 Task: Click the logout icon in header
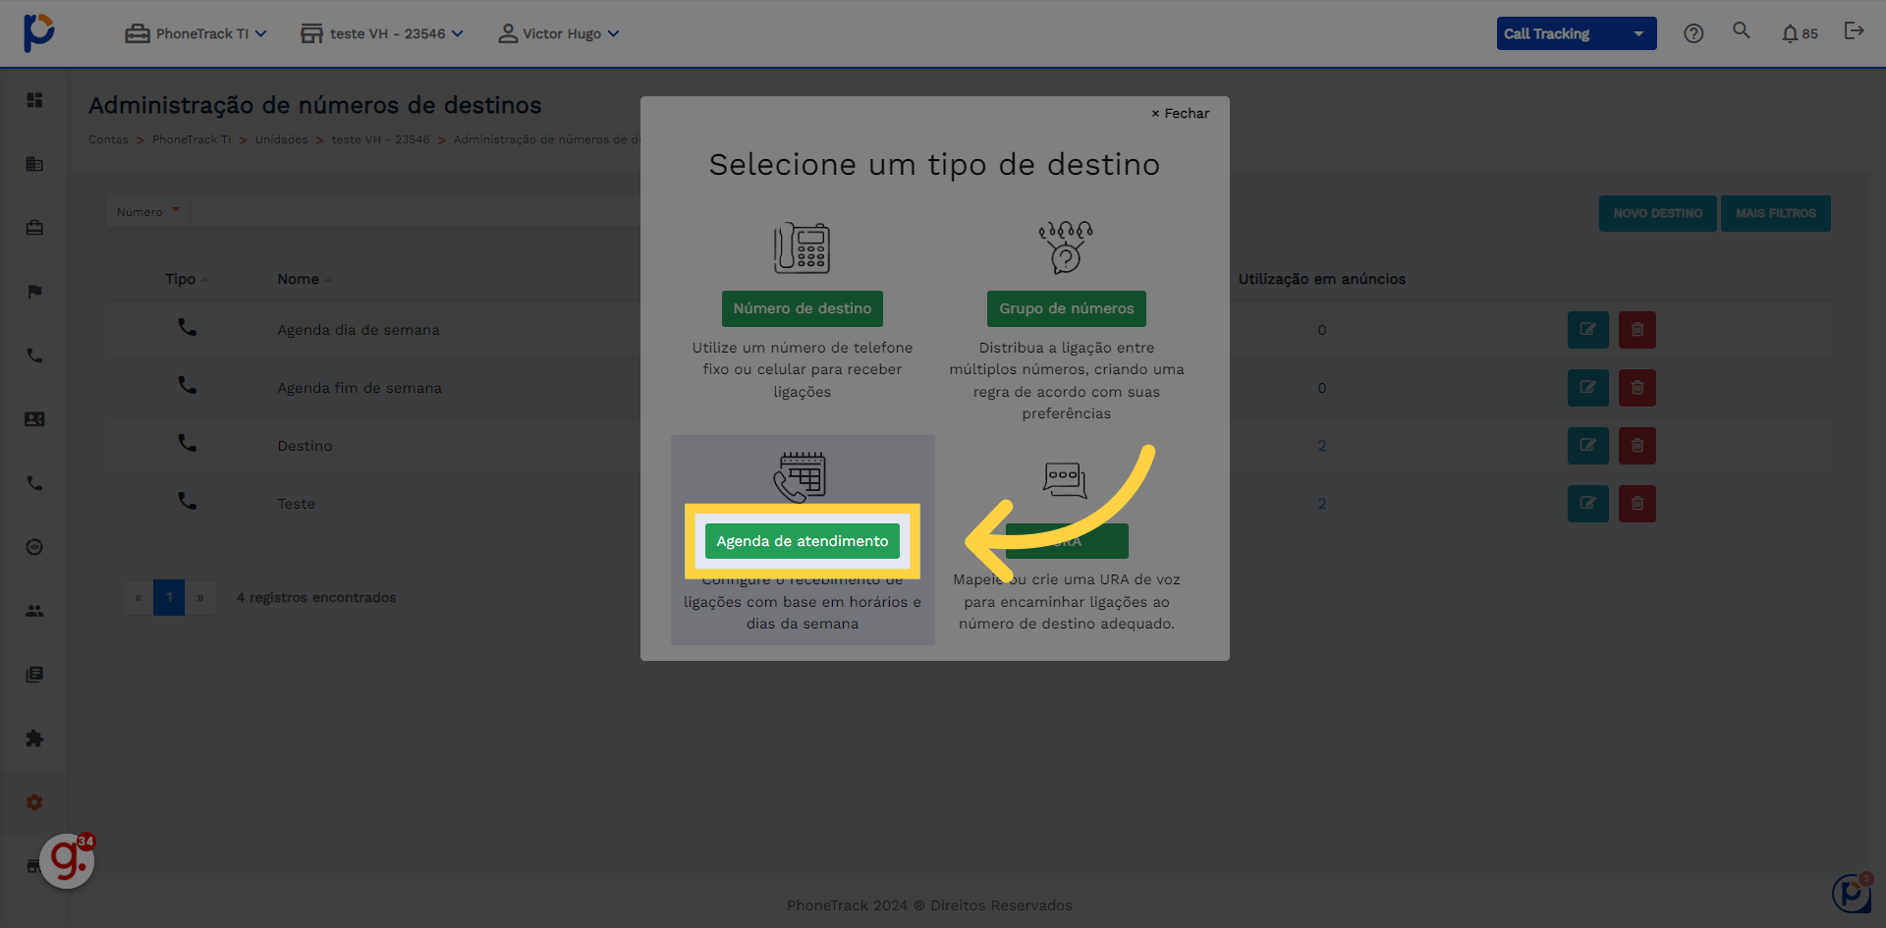pyautogui.click(x=1854, y=31)
